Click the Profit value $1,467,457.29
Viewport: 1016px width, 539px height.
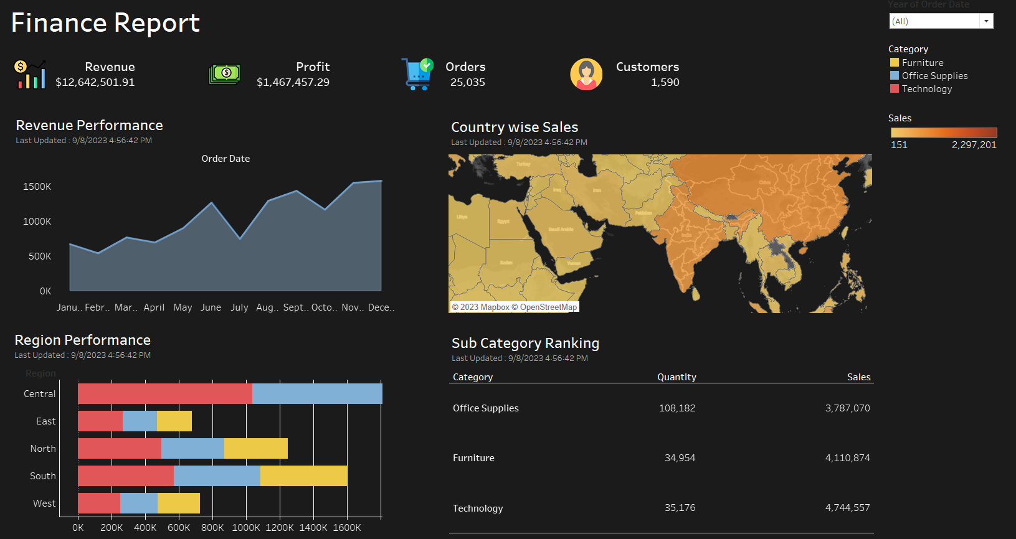pos(293,82)
